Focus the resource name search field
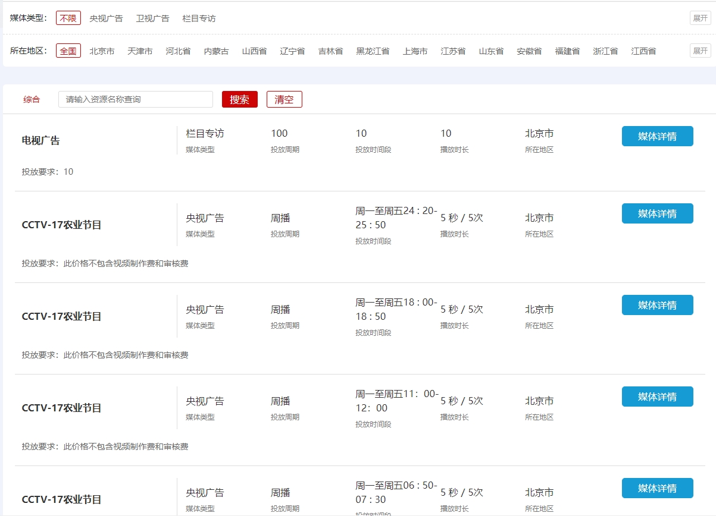The height and width of the screenshot is (516, 716). point(136,99)
